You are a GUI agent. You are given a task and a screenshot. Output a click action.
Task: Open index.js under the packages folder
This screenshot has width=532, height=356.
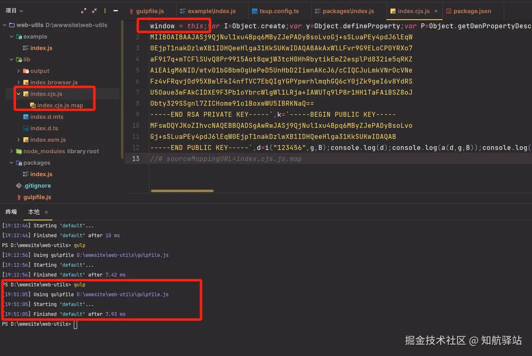(41, 174)
